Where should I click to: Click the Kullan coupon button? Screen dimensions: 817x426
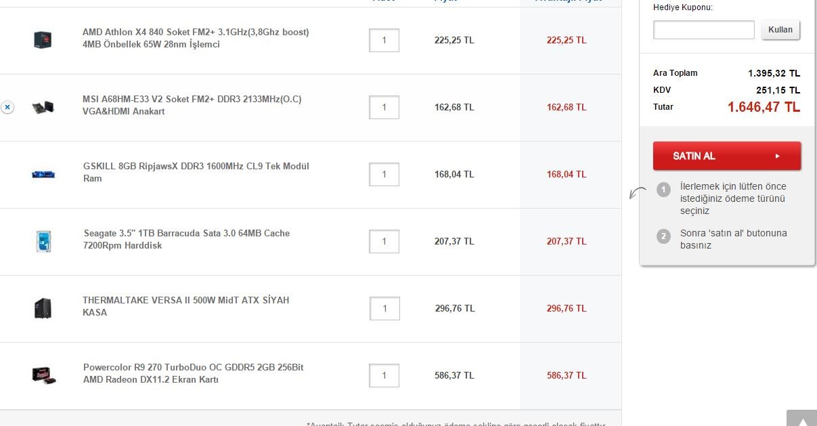click(x=780, y=30)
